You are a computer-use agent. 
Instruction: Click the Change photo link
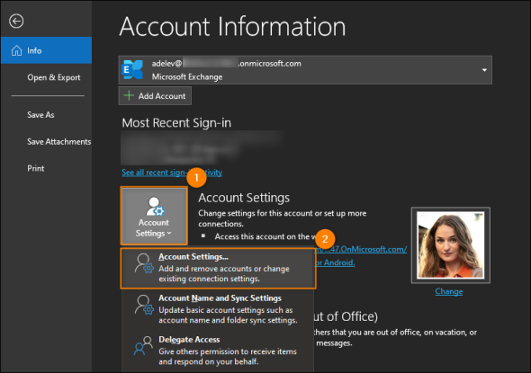[x=449, y=291]
